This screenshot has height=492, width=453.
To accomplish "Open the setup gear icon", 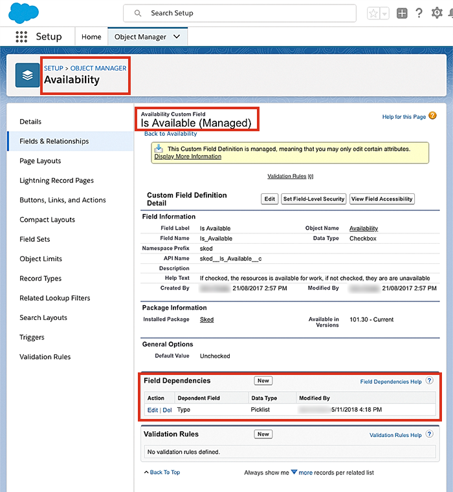I will pyautogui.click(x=437, y=13).
